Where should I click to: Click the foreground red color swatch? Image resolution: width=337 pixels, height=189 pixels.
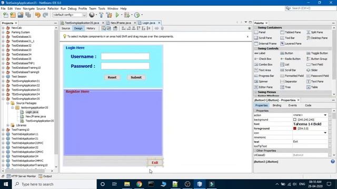click(x=295, y=128)
